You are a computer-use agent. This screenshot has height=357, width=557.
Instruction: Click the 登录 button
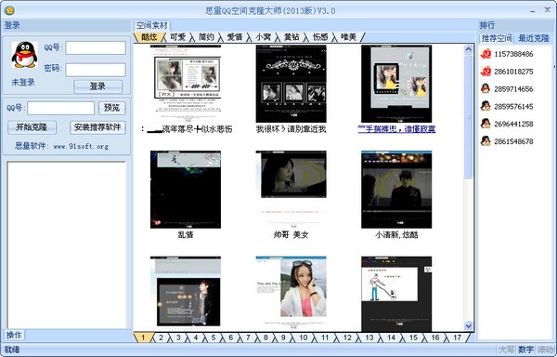[97, 86]
